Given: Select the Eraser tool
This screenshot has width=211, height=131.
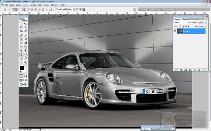Looking at the screenshot, I should click(21, 43).
